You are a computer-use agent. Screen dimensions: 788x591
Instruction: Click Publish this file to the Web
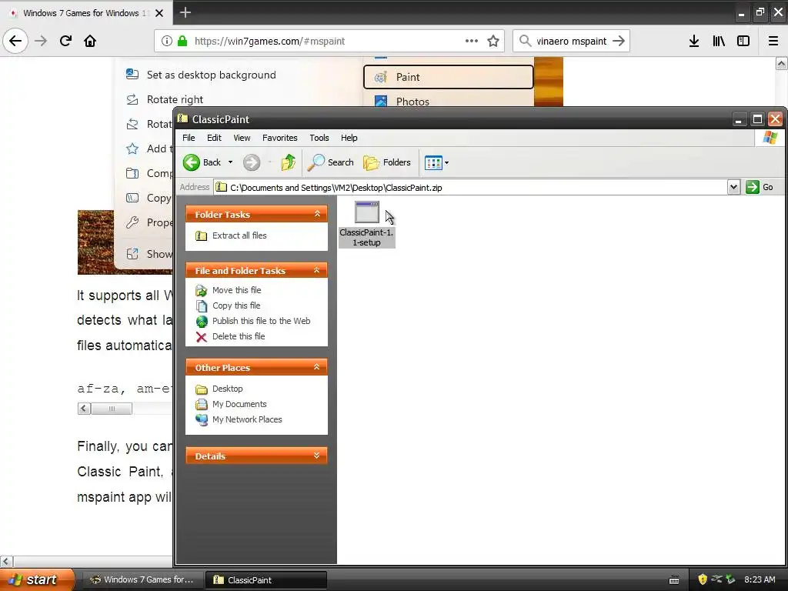point(261,321)
